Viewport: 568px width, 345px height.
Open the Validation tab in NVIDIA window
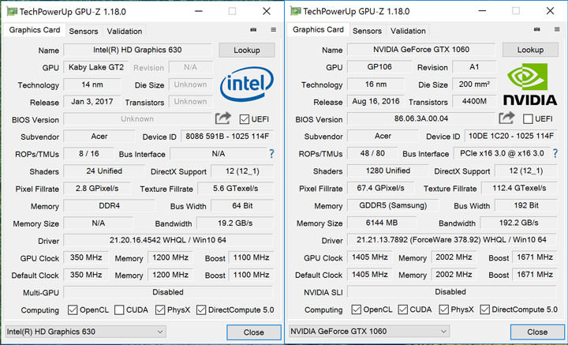pyautogui.click(x=408, y=32)
